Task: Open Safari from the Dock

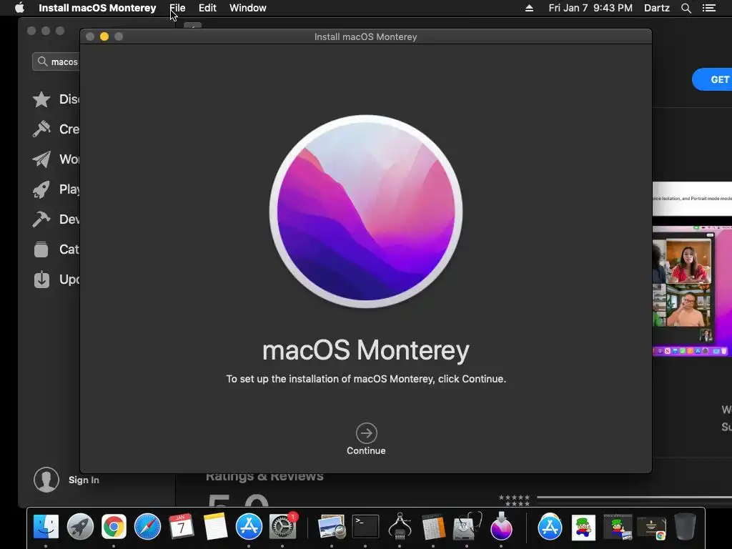Action: [x=147, y=527]
